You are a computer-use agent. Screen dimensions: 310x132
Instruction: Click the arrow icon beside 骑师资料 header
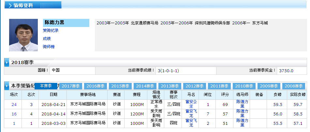(10, 6)
